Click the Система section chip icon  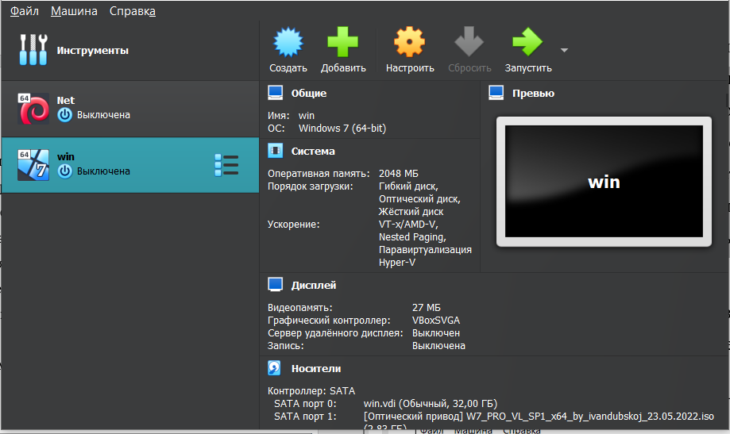click(x=275, y=151)
